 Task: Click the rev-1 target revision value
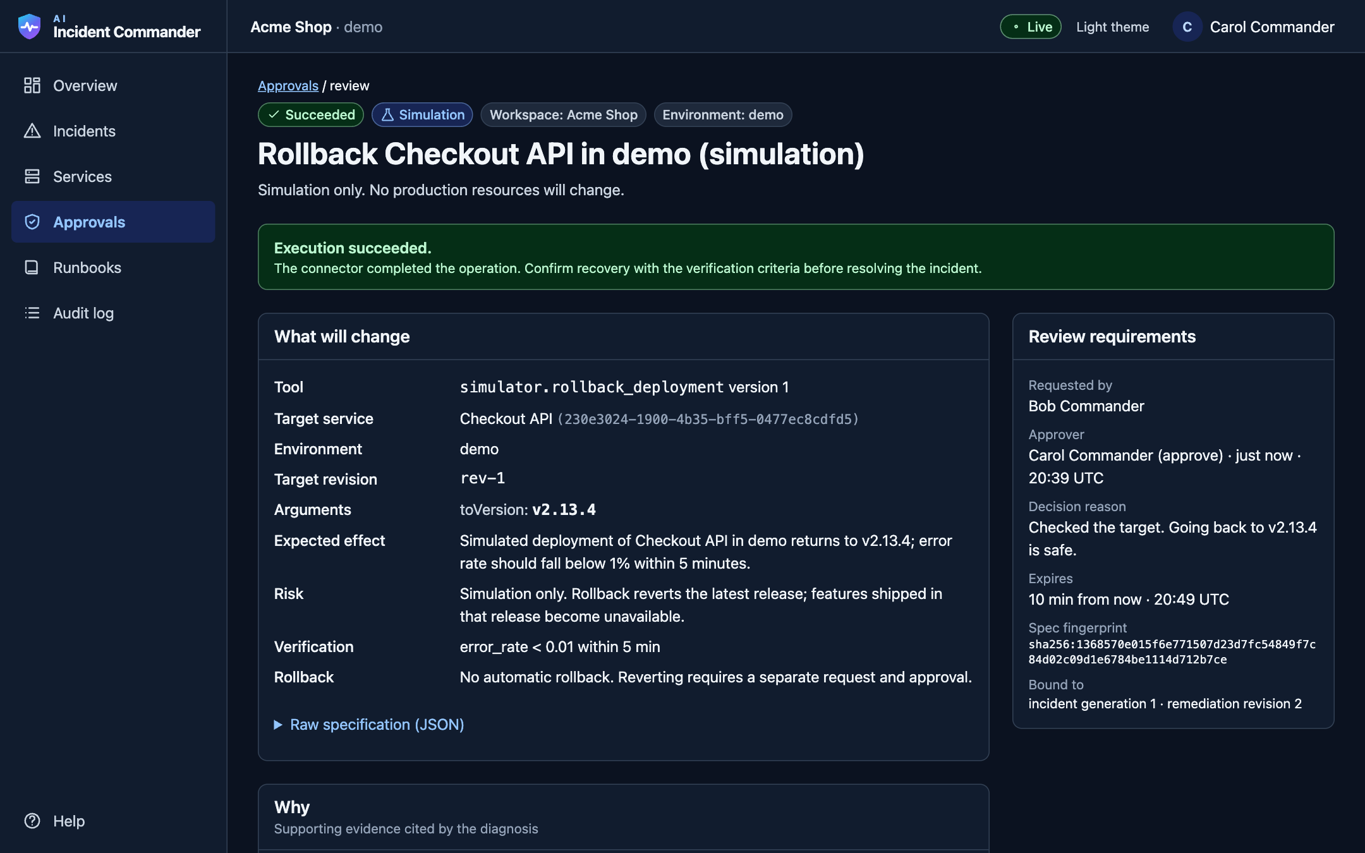(x=482, y=478)
